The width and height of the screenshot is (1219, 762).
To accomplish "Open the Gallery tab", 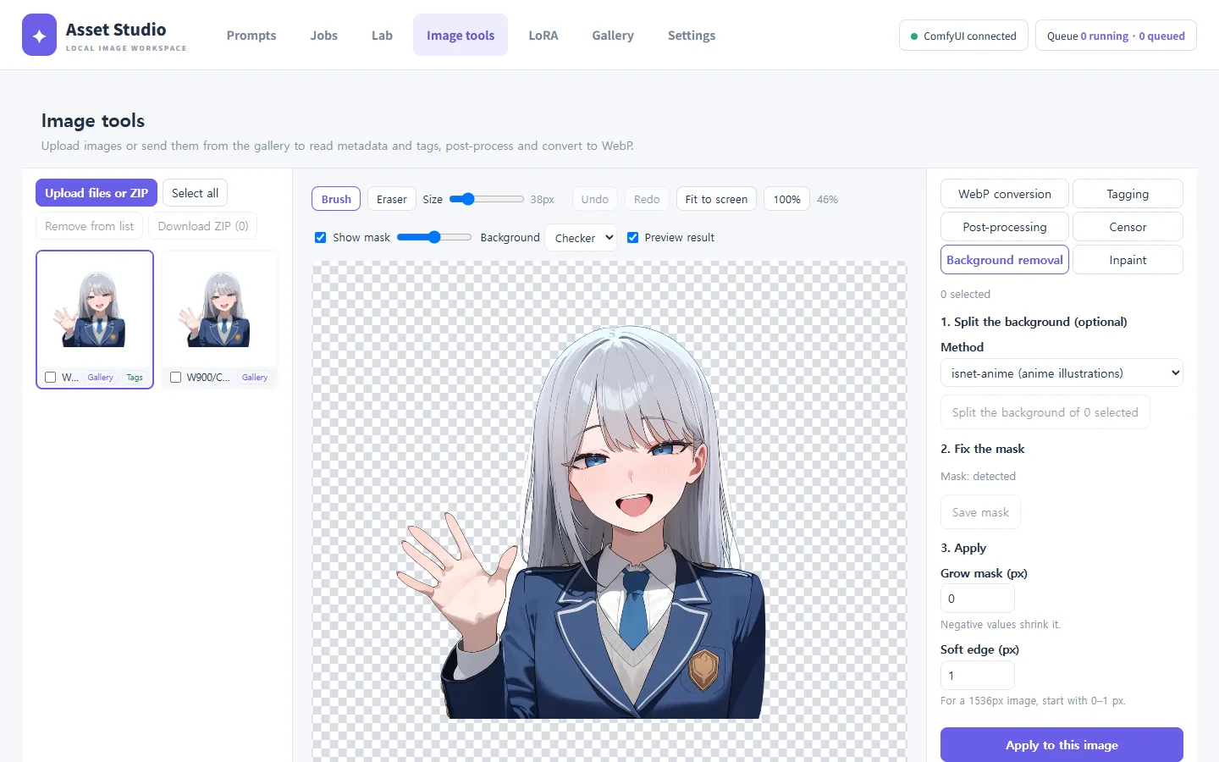I will pos(613,36).
